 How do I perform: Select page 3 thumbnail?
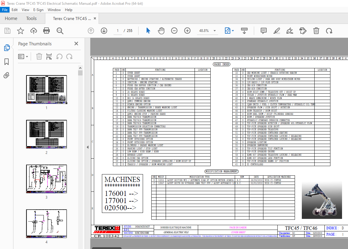point(46,179)
